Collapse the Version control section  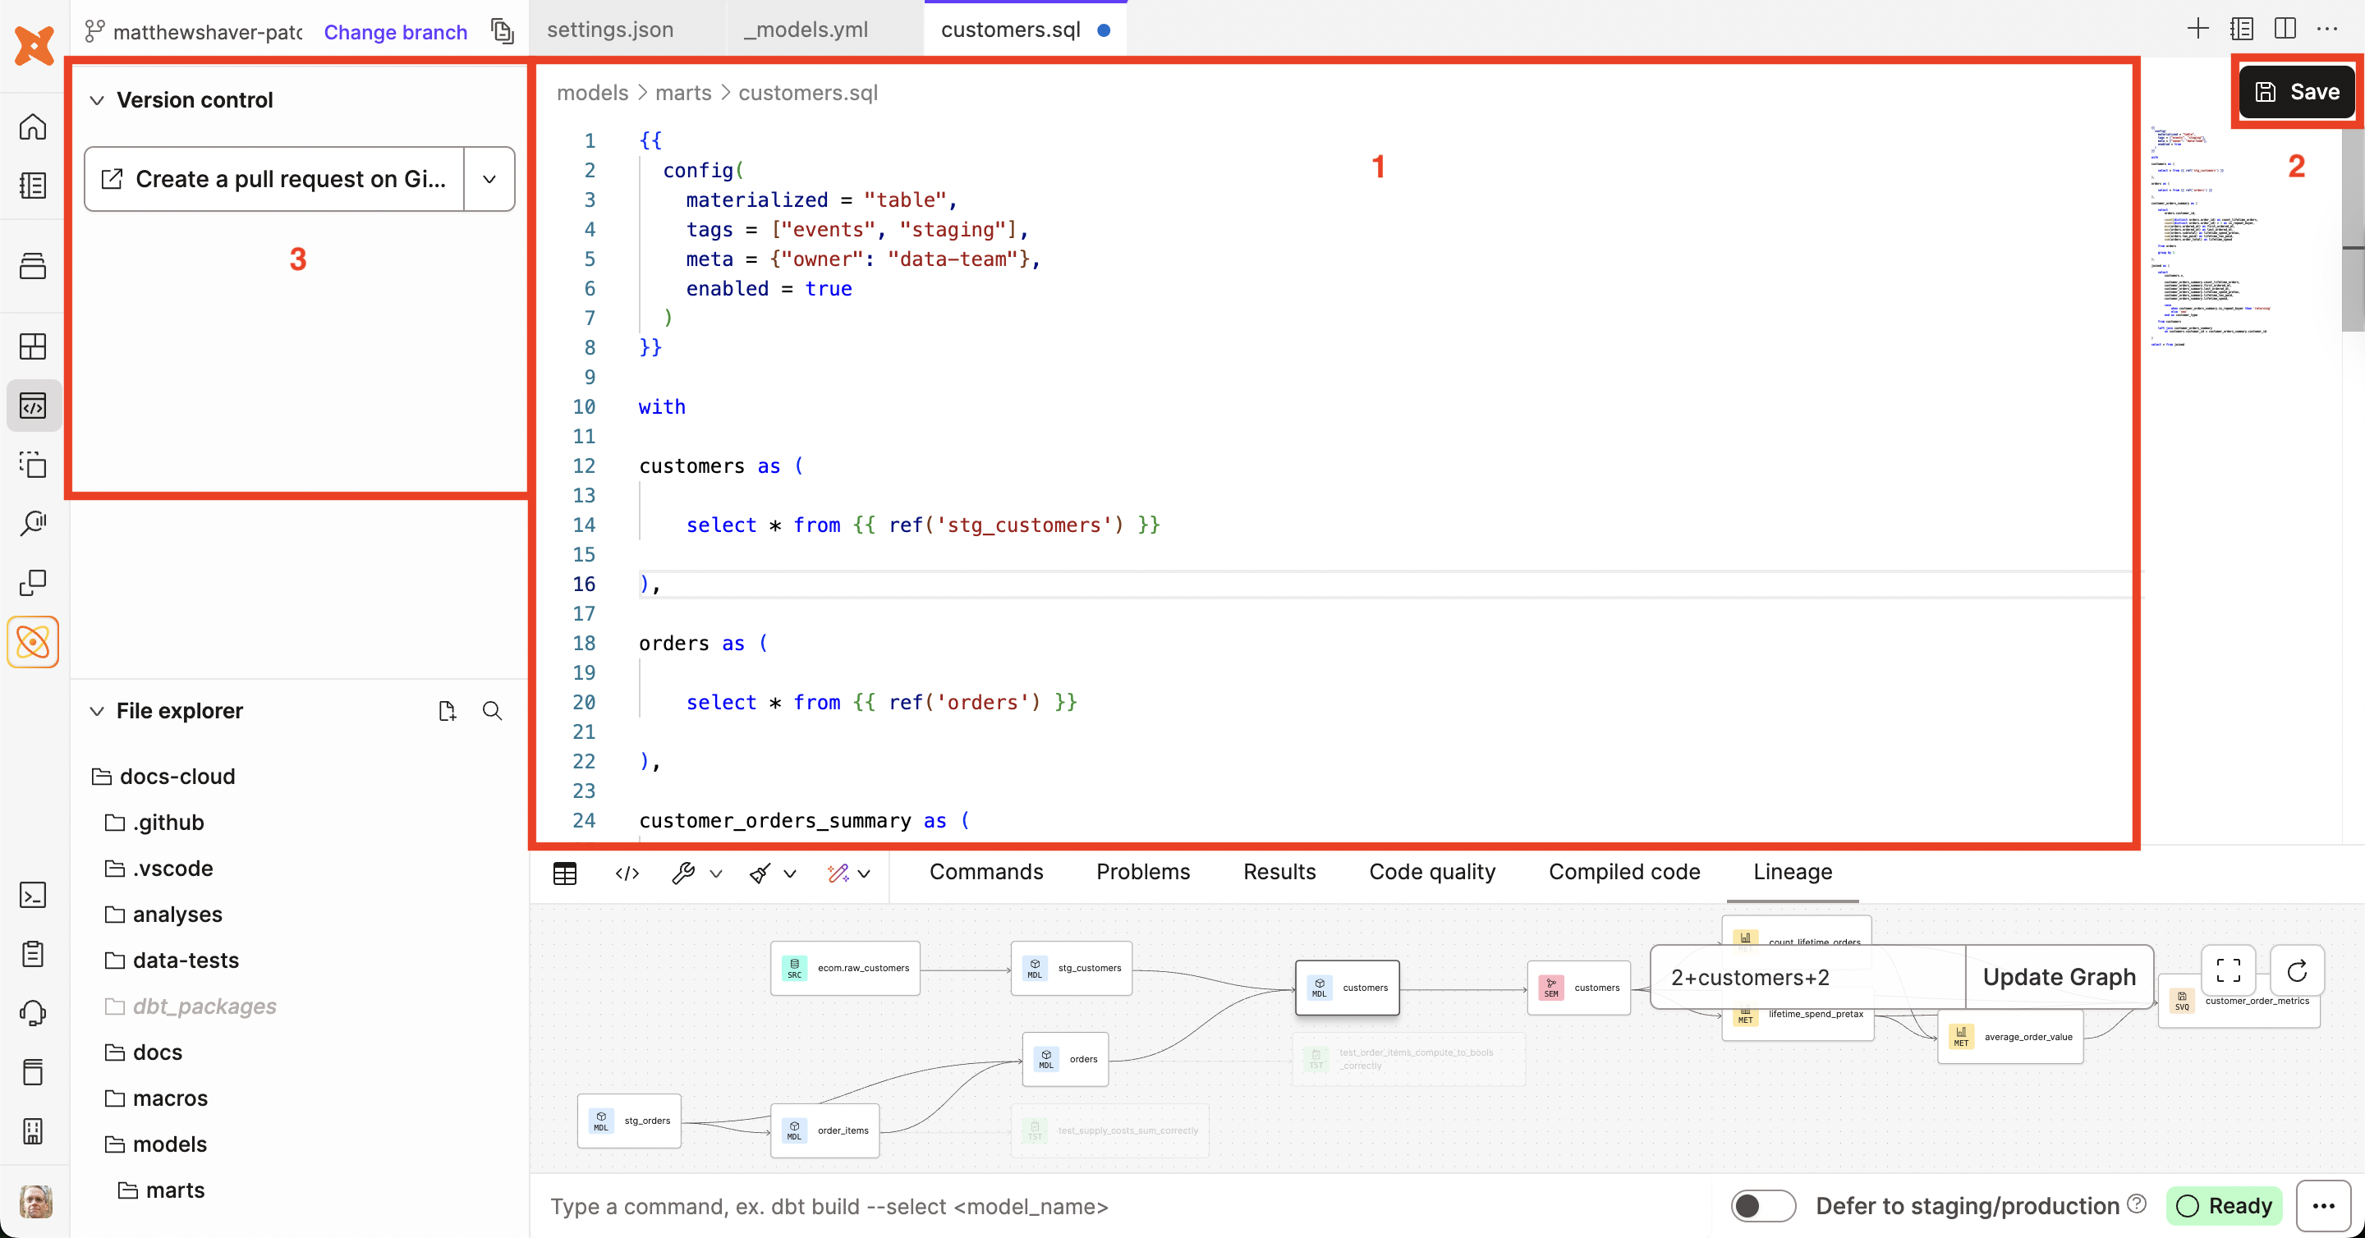pos(98,99)
